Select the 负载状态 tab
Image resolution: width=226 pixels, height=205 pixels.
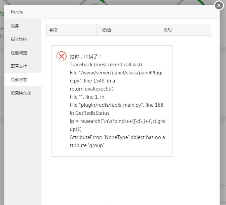coord(23,79)
